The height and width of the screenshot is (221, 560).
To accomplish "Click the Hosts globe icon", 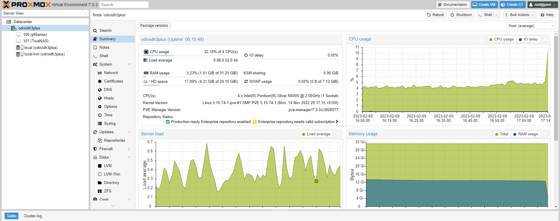I will (x=100, y=98).
